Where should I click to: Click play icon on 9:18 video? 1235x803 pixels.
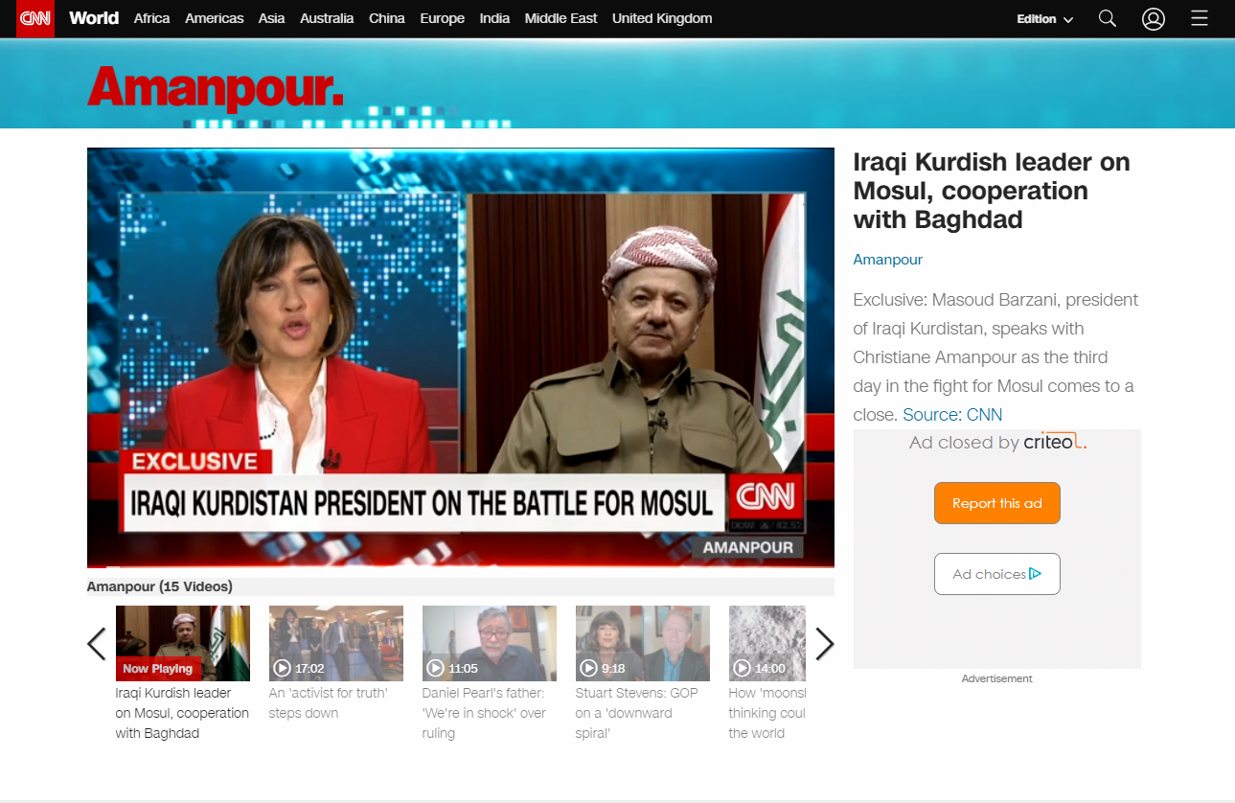pyautogui.click(x=588, y=668)
